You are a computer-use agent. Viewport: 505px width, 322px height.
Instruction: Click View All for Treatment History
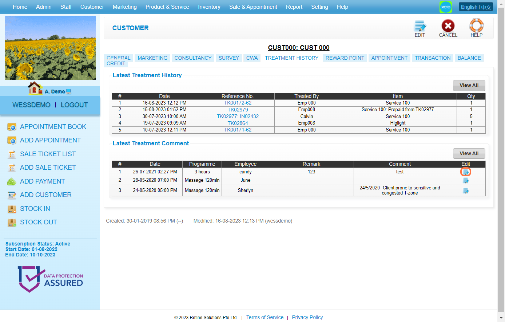pos(469,86)
